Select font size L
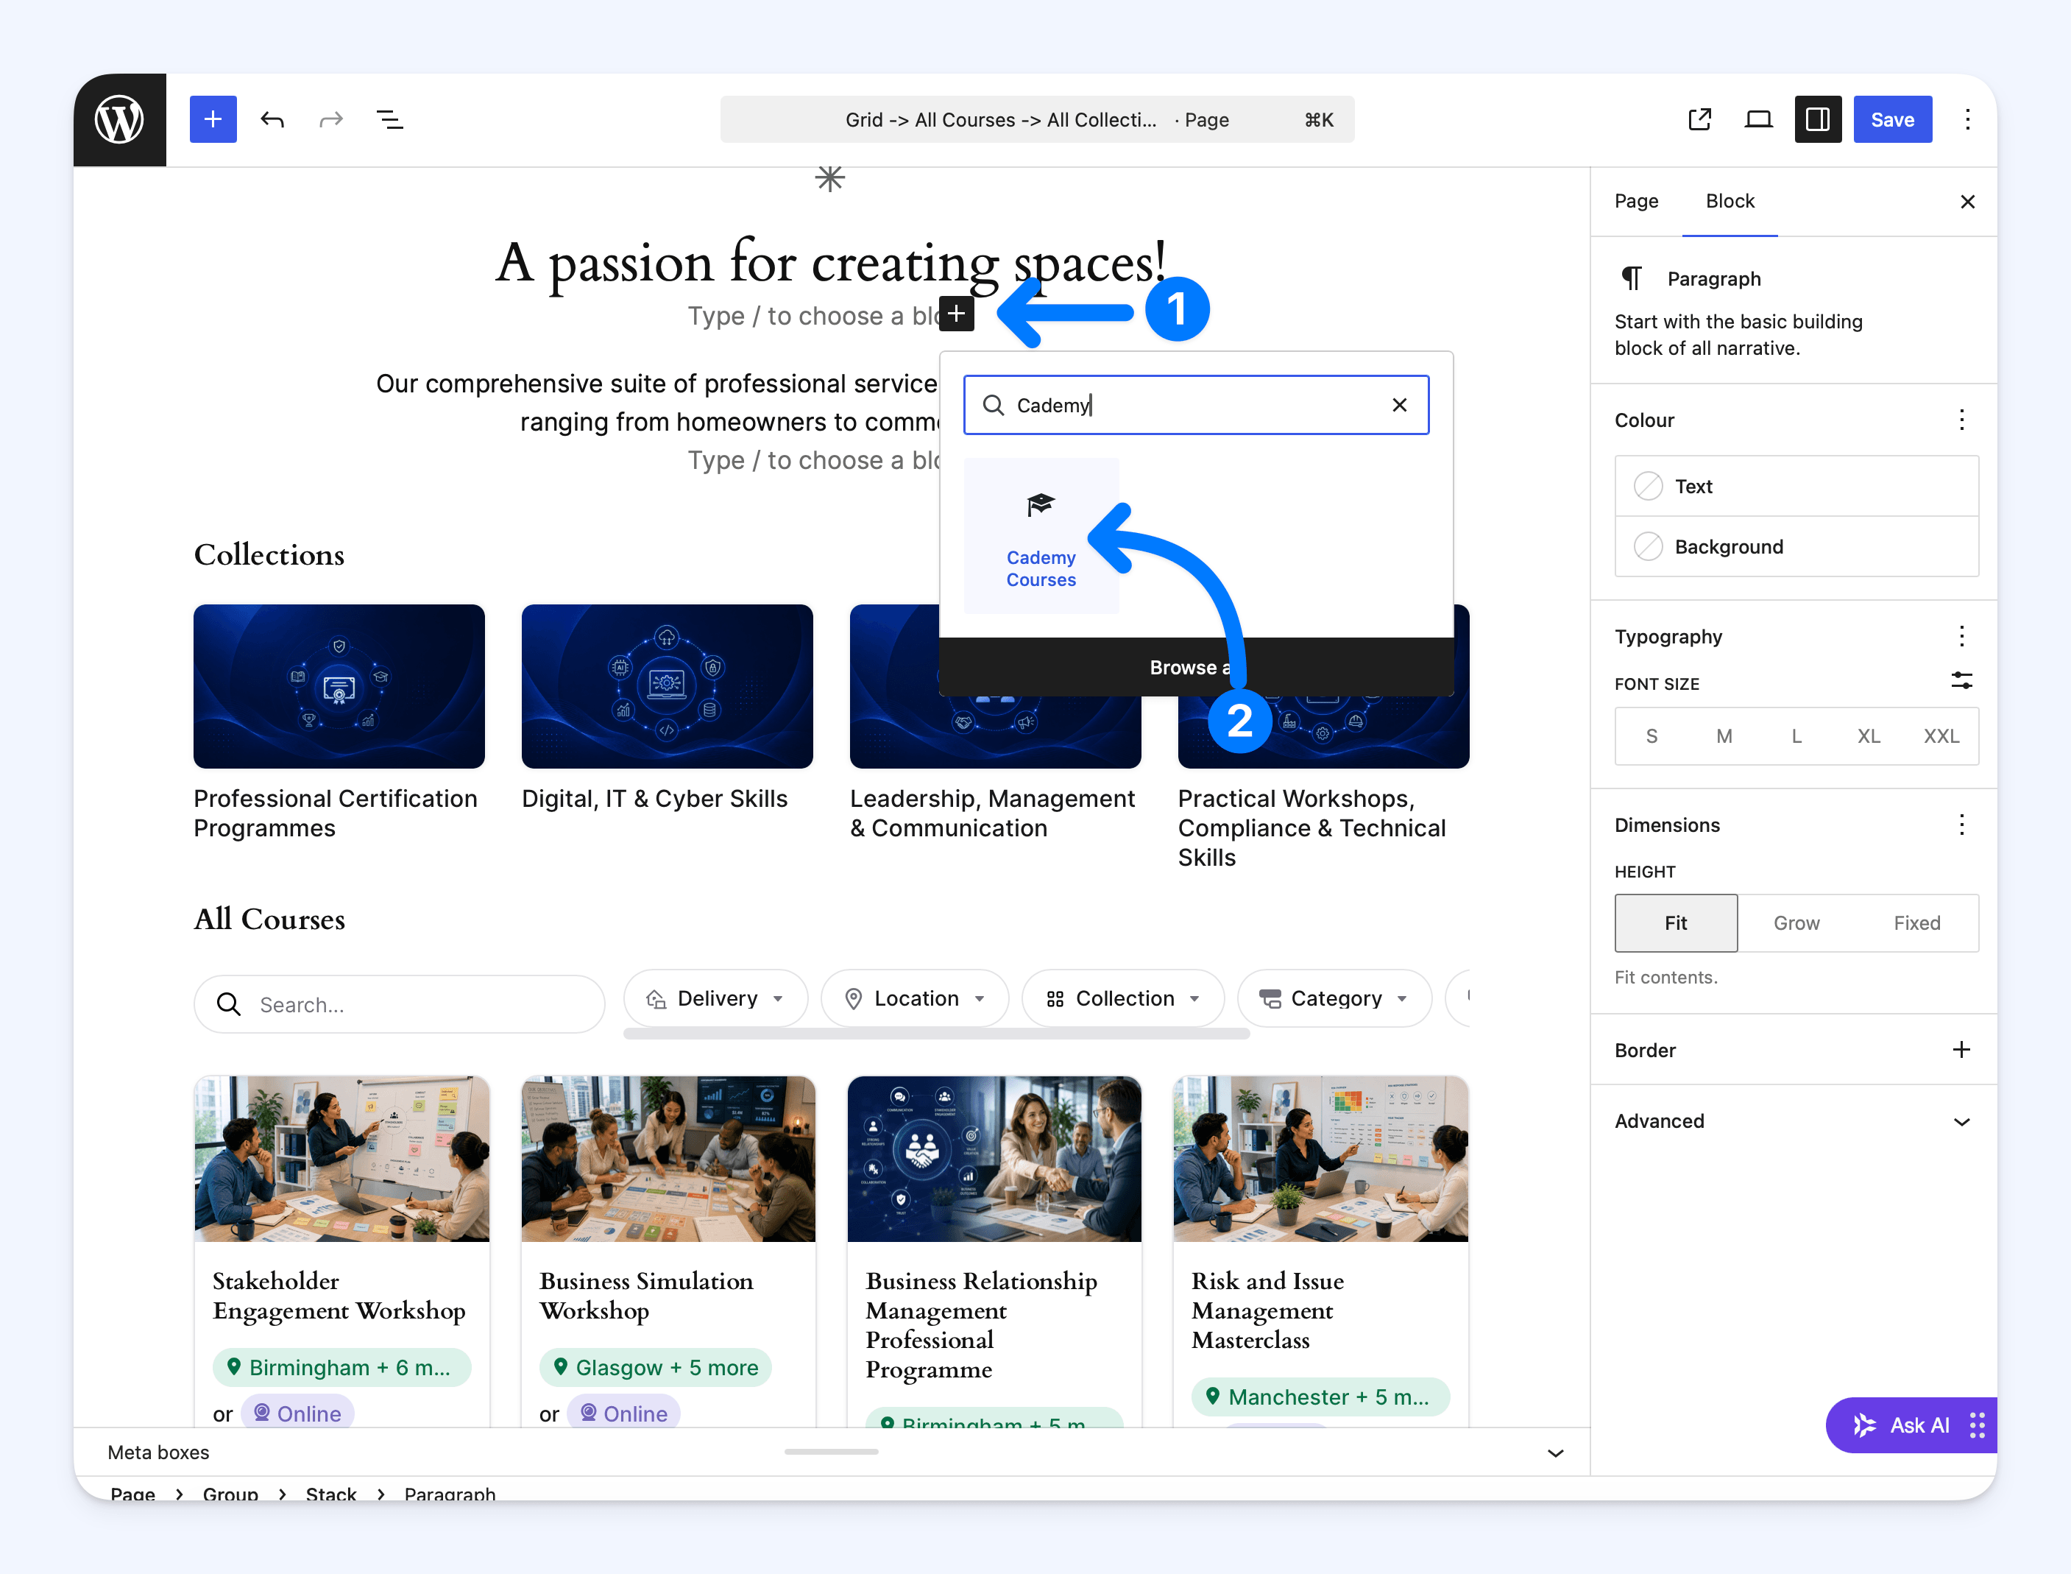The width and height of the screenshot is (2071, 1574). 1796,736
